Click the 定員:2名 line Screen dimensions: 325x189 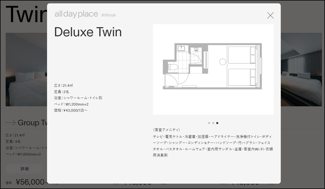pyautogui.click(x=62, y=92)
